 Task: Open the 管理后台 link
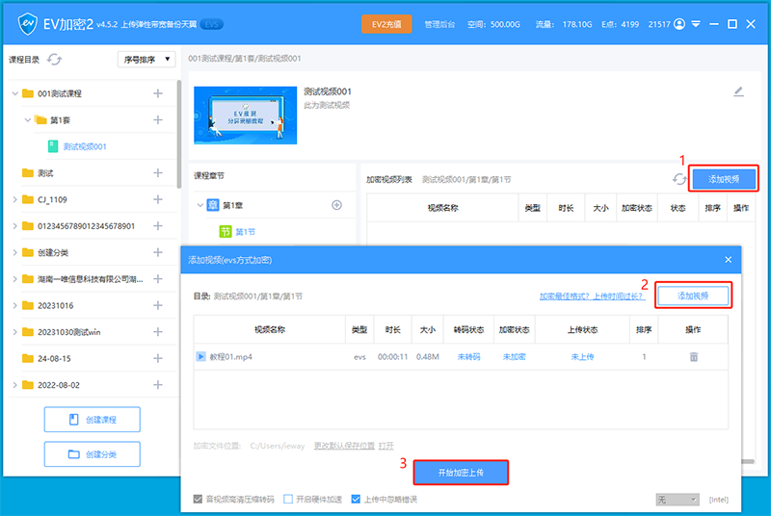click(x=439, y=24)
